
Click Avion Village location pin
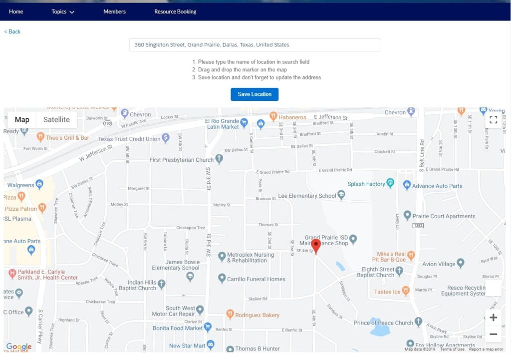click(460, 263)
